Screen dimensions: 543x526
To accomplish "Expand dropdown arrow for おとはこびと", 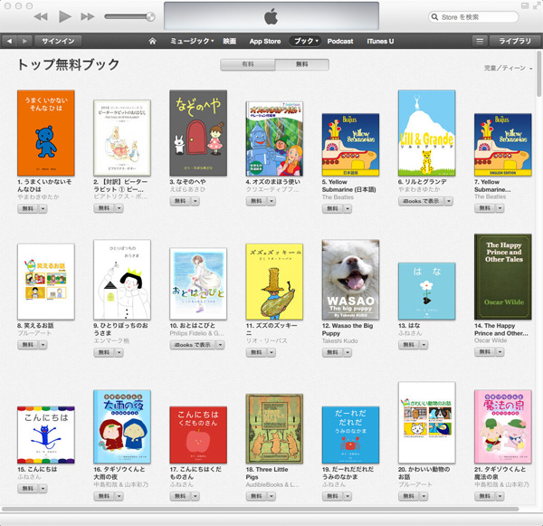I will (220, 345).
